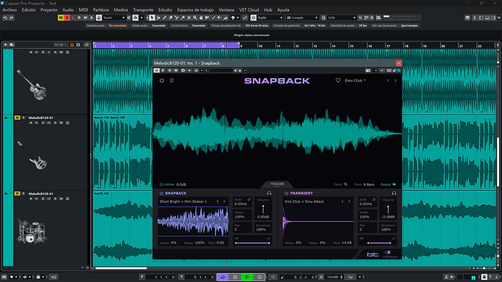Open Short Bright > Mini Shaker 1 sample selector

[x=183, y=201]
